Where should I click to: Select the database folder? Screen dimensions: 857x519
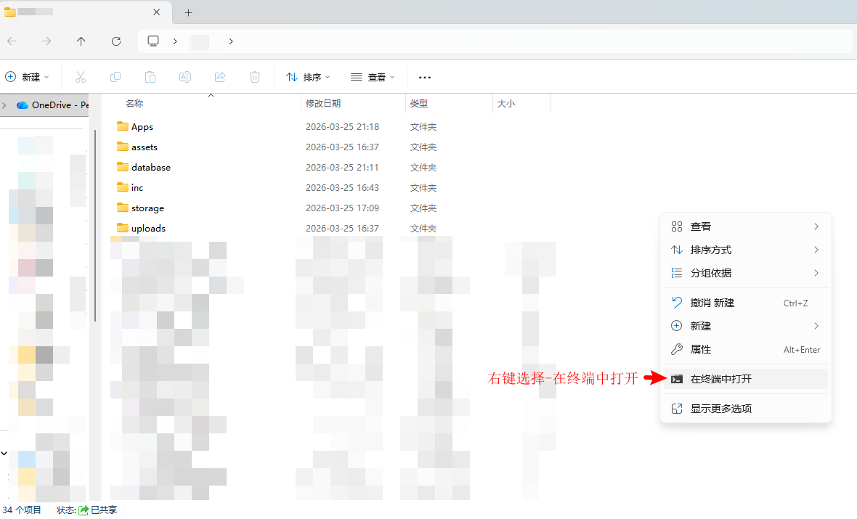150,167
